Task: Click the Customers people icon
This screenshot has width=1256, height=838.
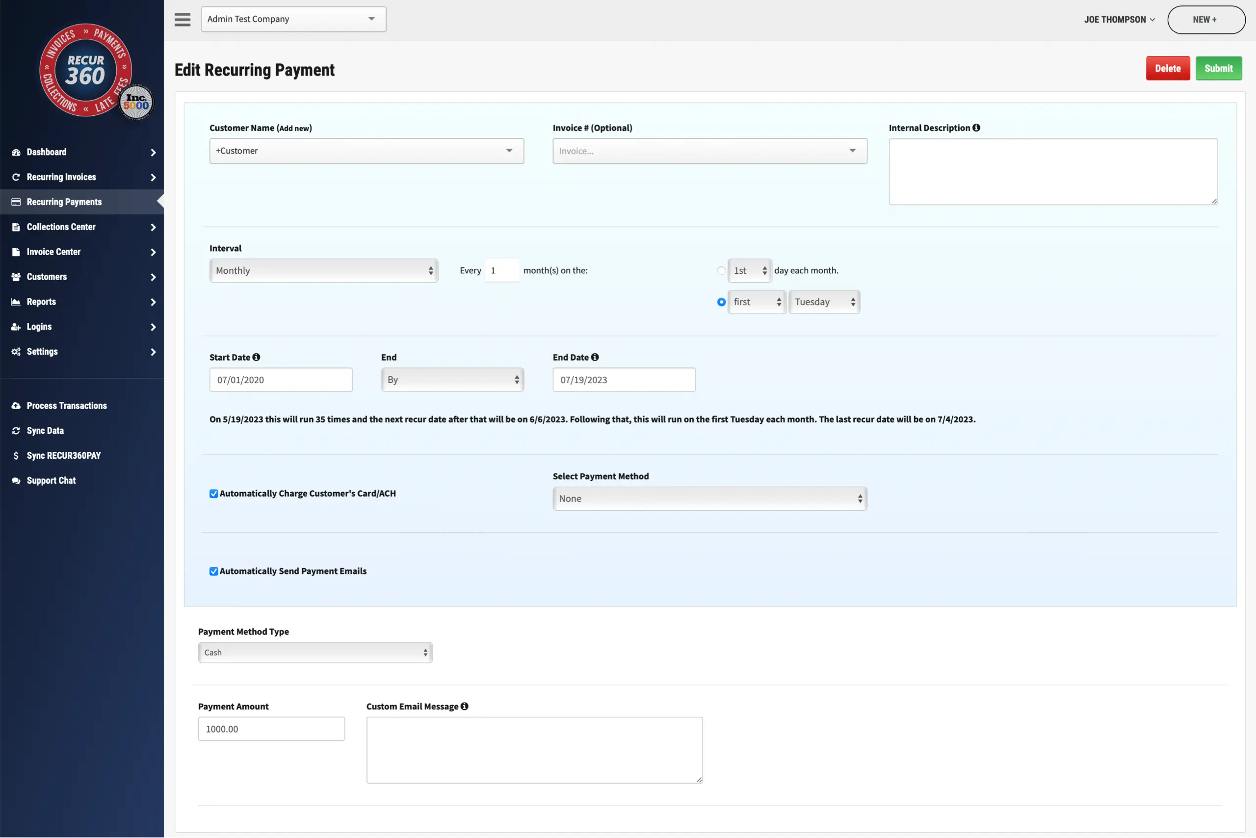Action: (x=16, y=277)
